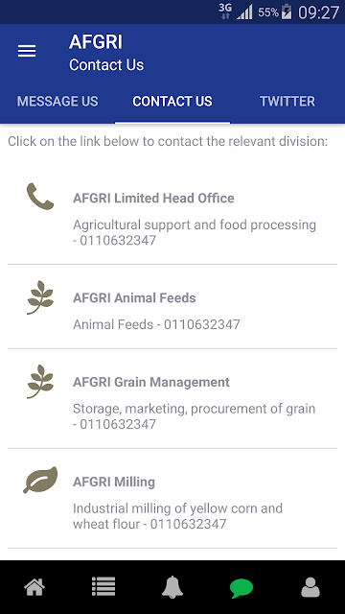The width and height of the screenshot is (345, 614).
Task: Tap the leaf icon beside AFGRI Milling
Action: pyautogui.click(x=40, y=480)
